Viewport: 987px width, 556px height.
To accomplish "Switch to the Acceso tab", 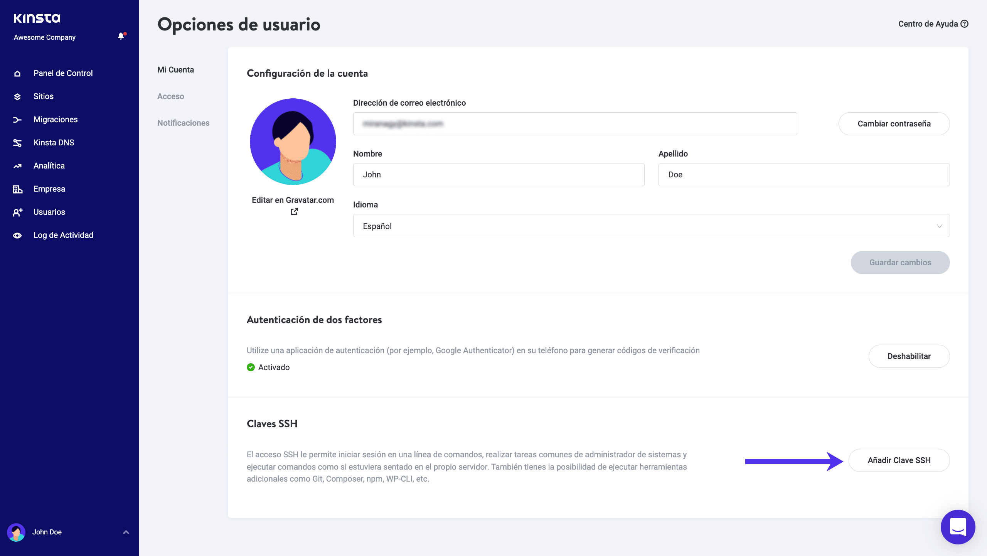I will (x=170, y=96).
